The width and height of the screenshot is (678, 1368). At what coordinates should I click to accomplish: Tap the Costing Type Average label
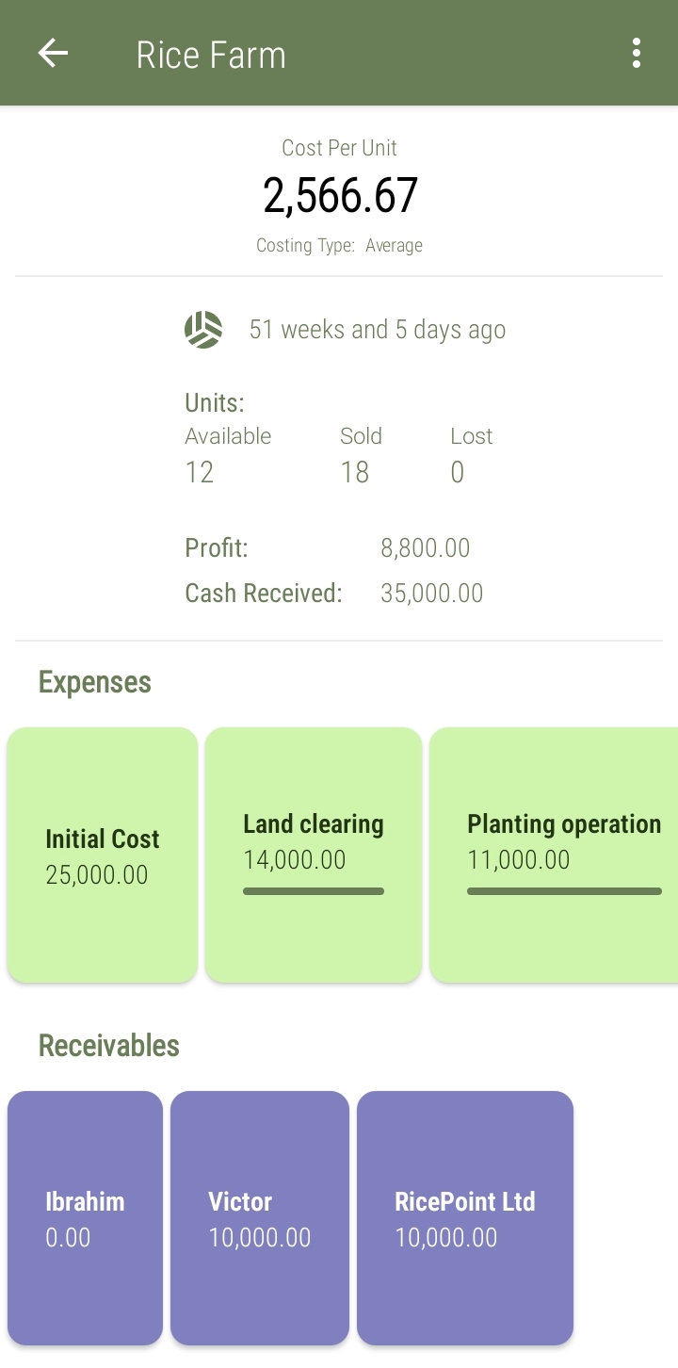340,246
